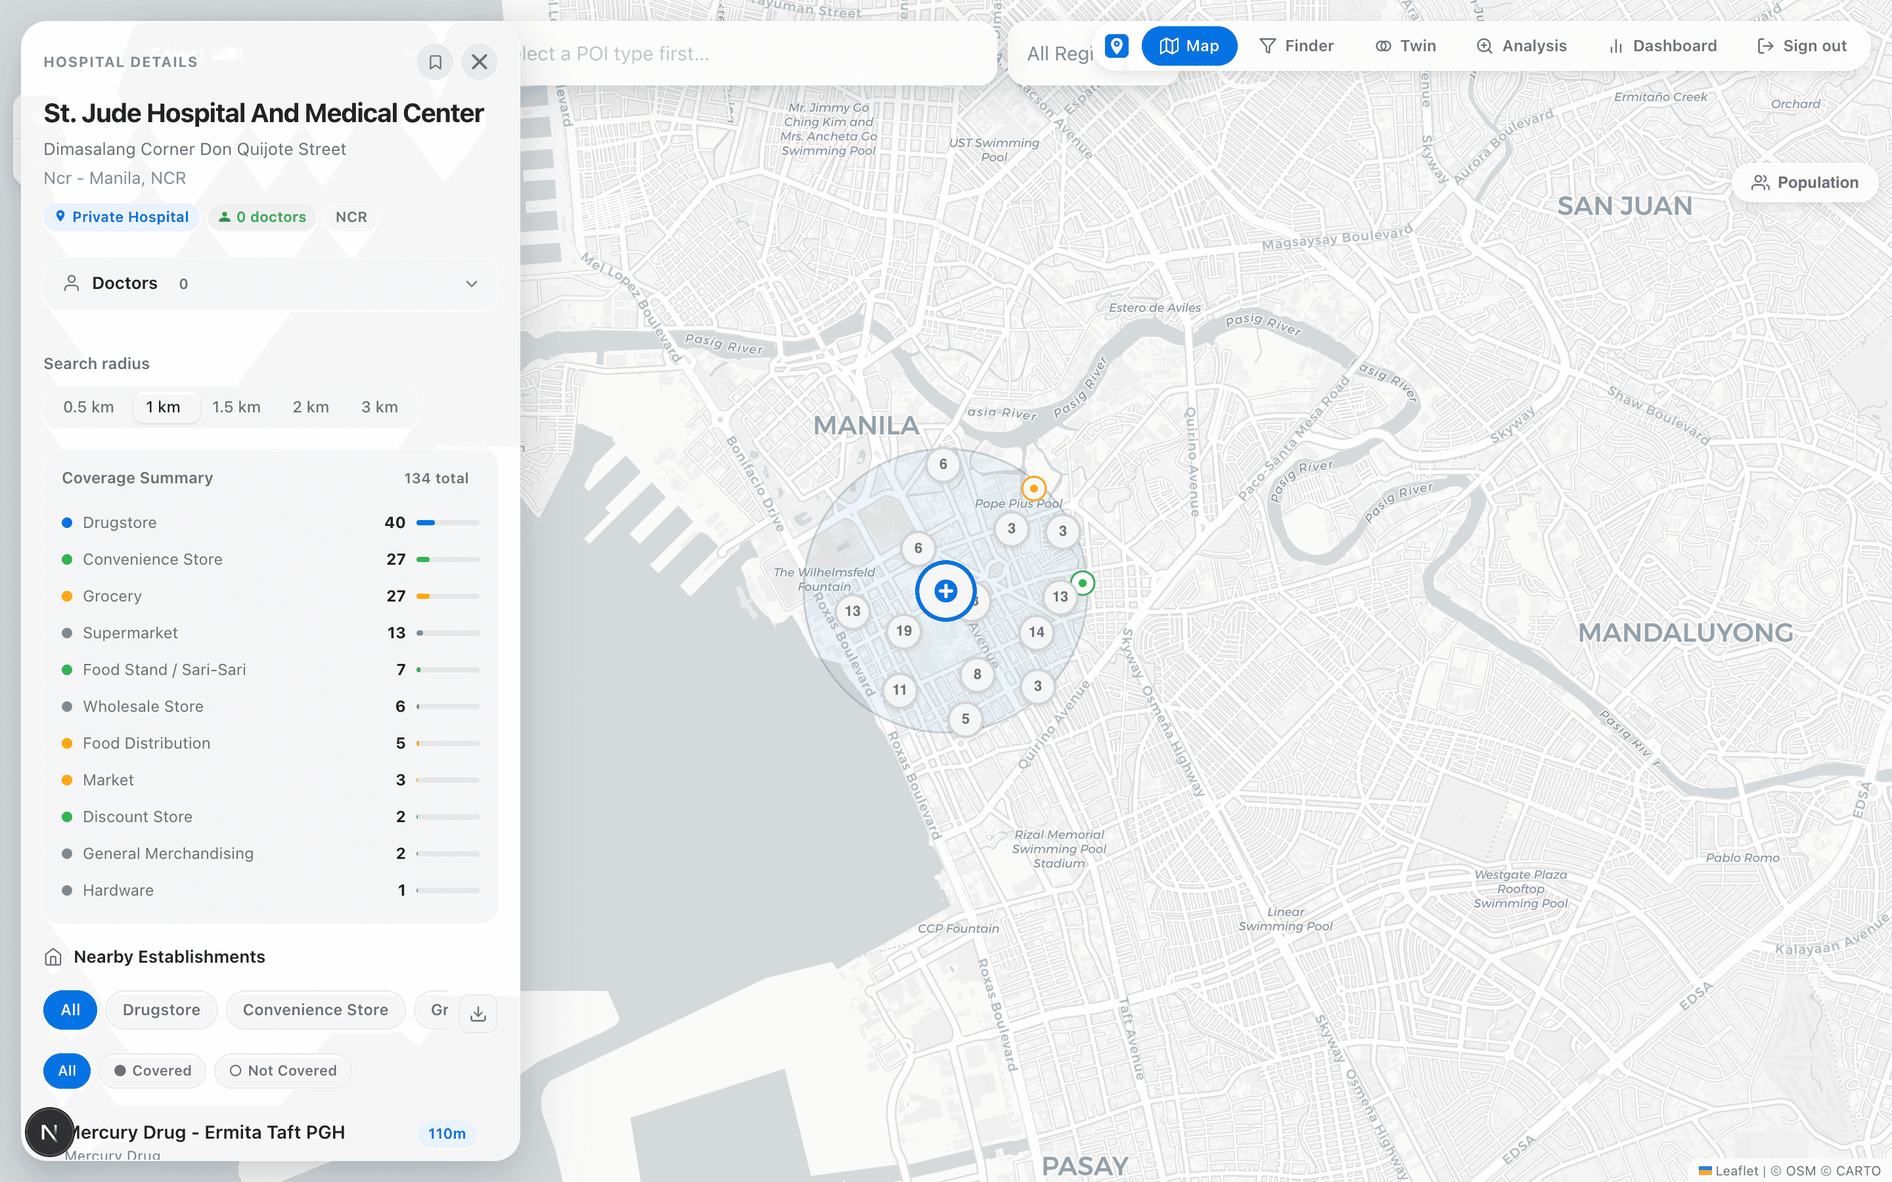
Task: Select the Wholesale Store coverage row
Action: (x=271, y=707)
